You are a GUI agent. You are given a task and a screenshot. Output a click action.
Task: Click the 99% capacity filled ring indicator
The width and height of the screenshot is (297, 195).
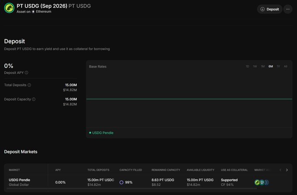click(x=122, y=182)
